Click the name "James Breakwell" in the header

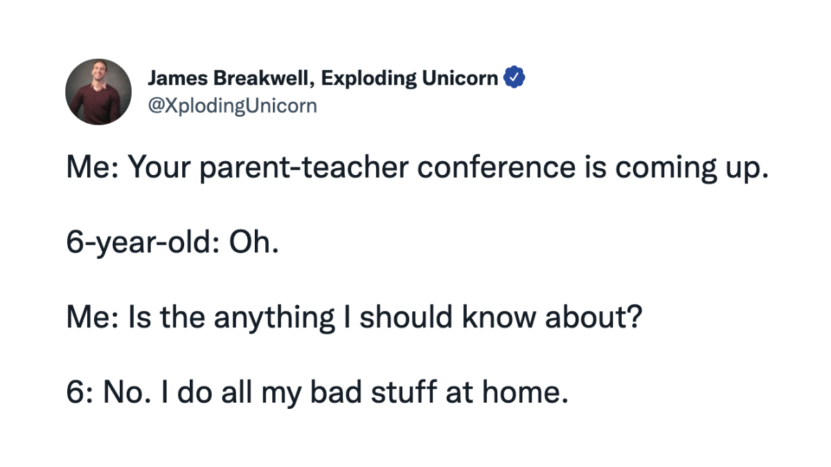coord(228,79)
